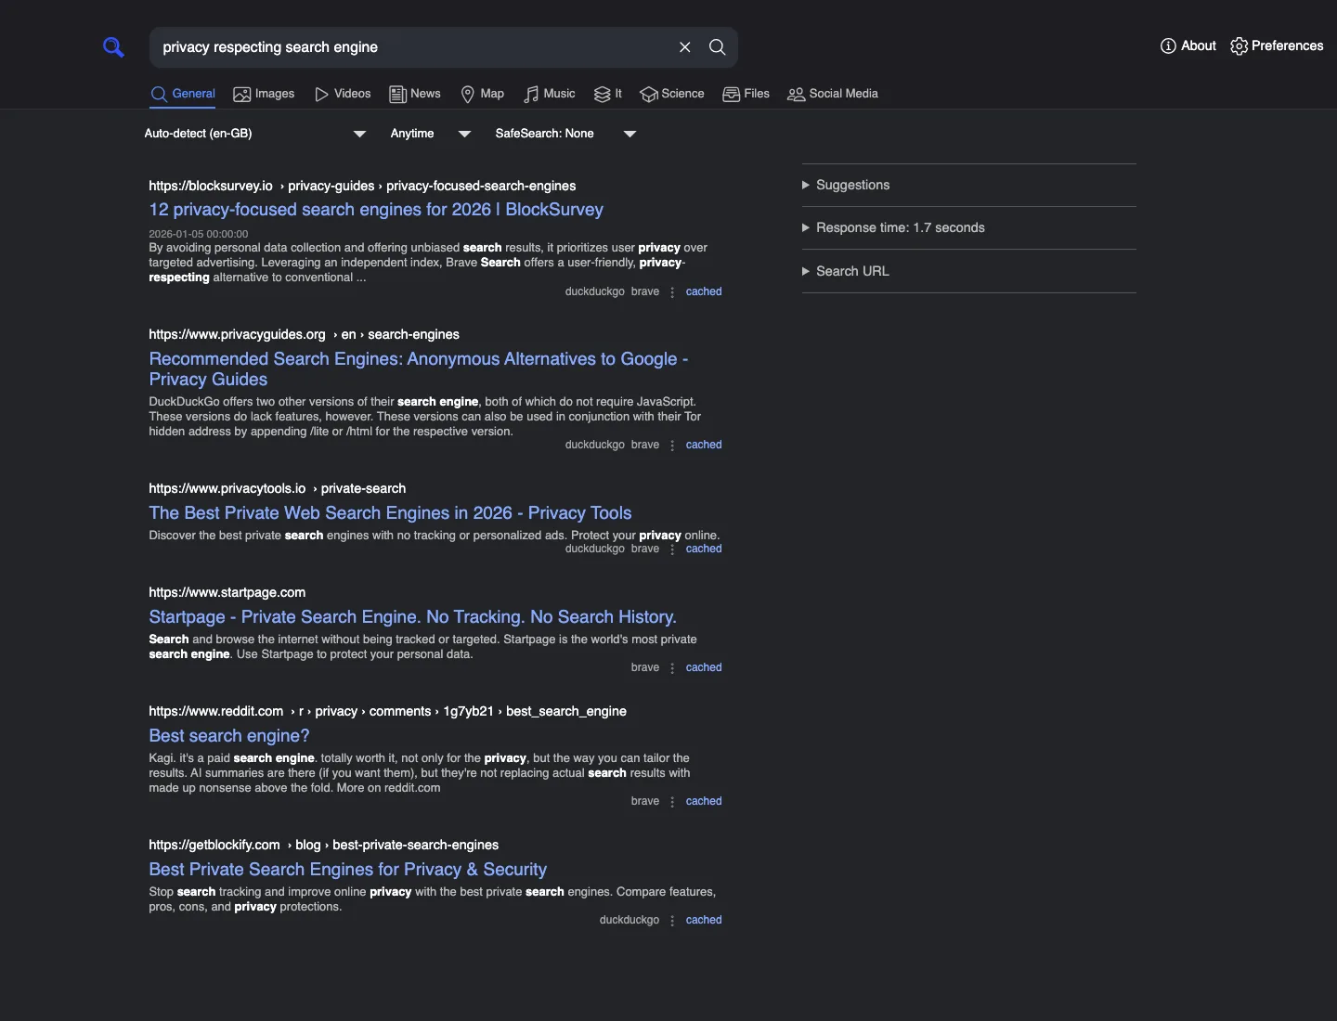Expand the Search URL section
Viewport: 1337px width, 1021px height.
click(846, 271)
